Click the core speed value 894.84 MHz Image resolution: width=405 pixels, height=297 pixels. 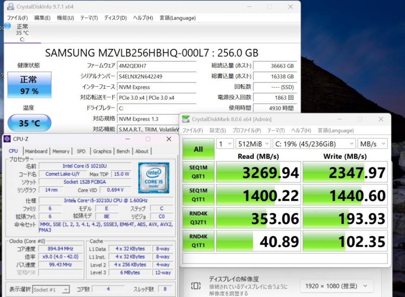point(60,249)
